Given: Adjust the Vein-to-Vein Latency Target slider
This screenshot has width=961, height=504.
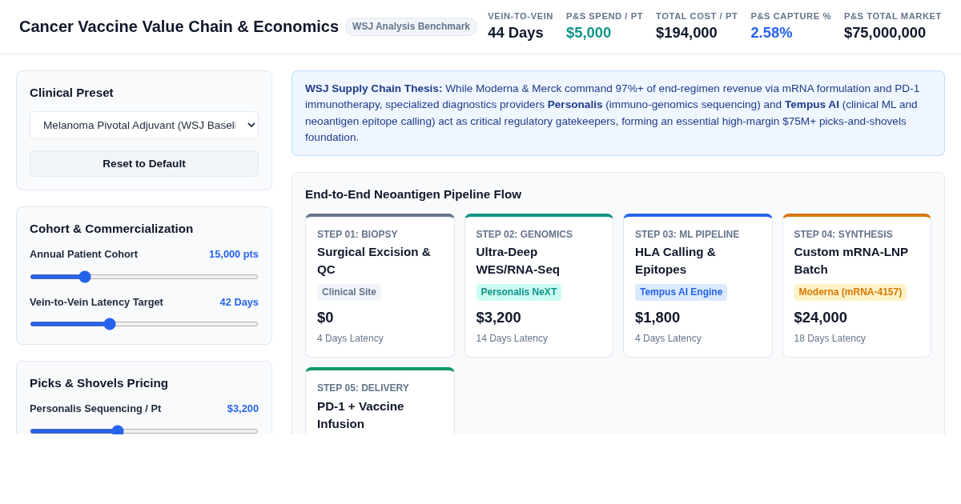Looking at the screenshot, I should (144, 324).
